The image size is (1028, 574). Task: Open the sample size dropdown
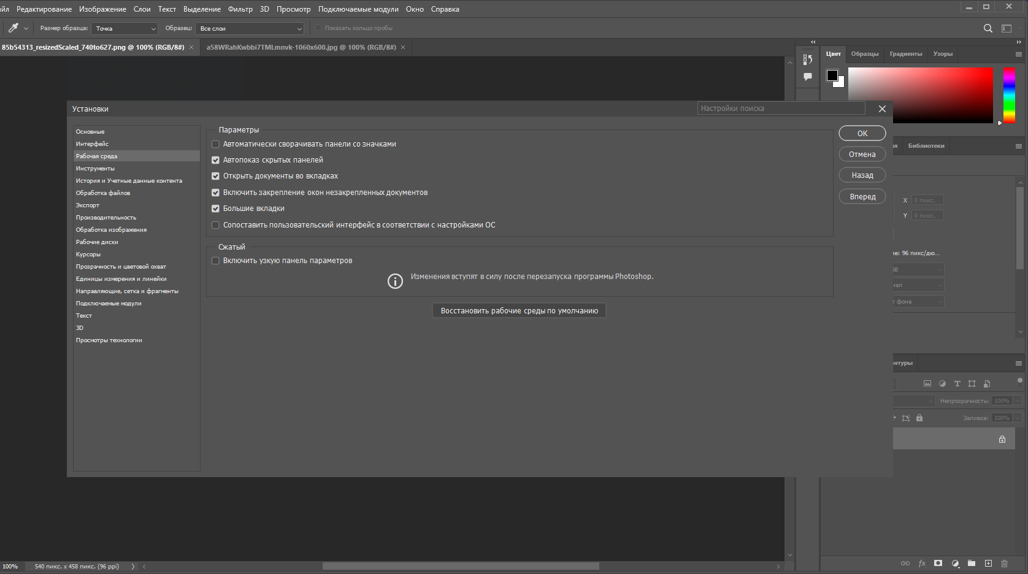pos(125,28)
